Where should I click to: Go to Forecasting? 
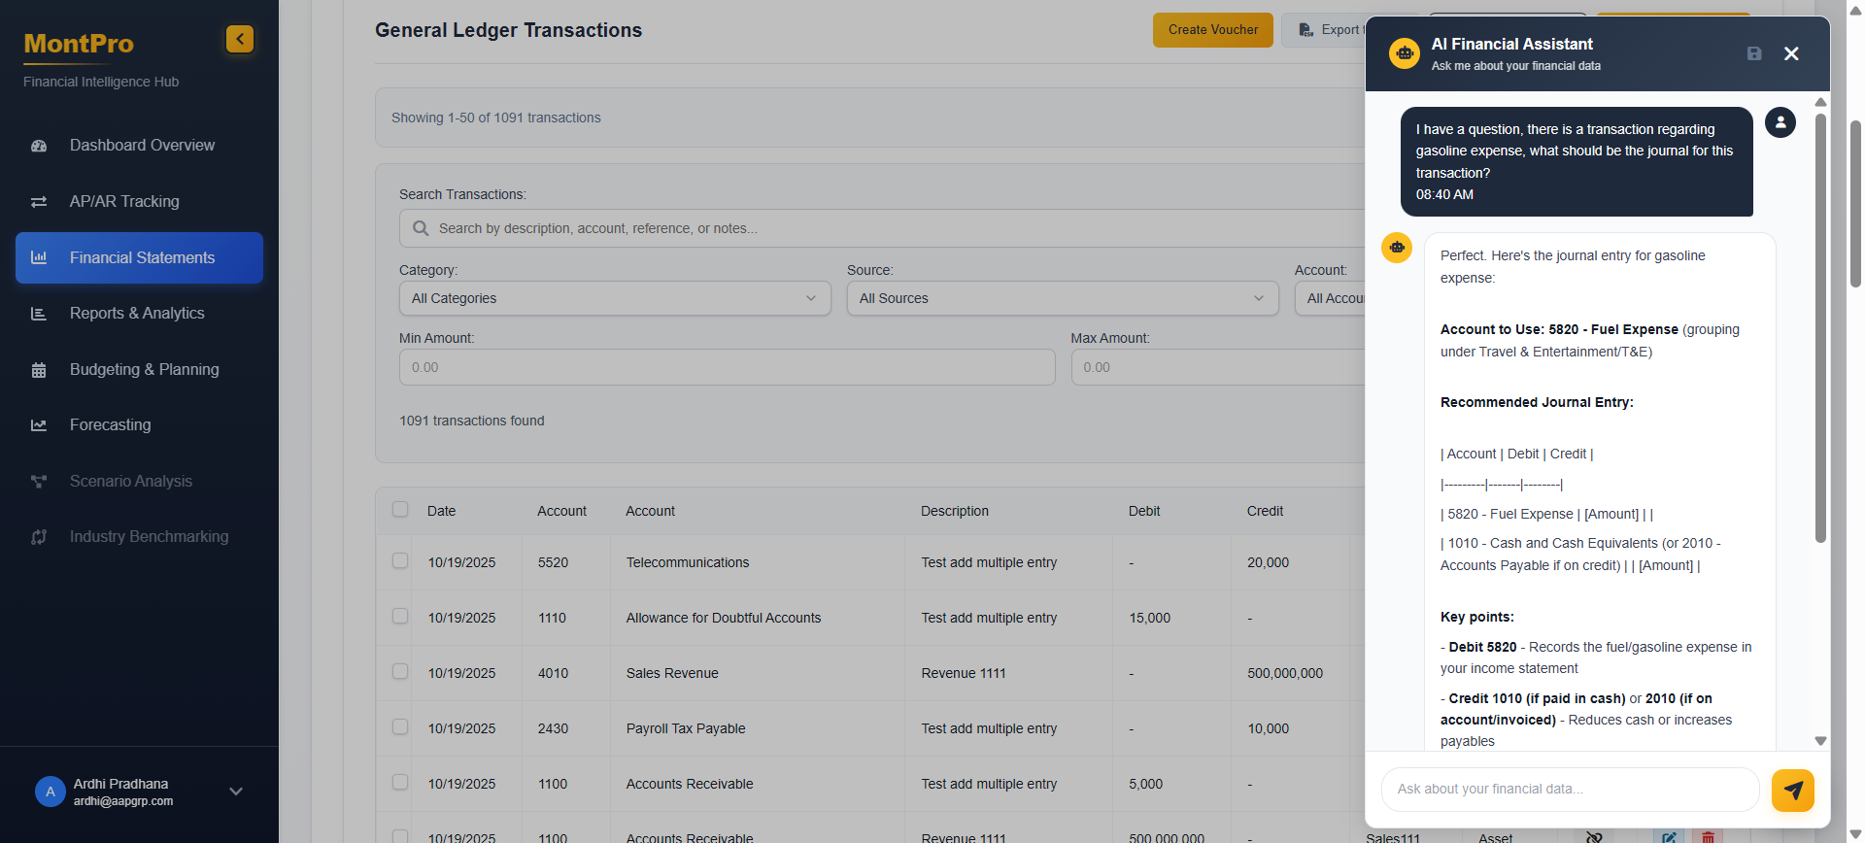pos(139,425)
